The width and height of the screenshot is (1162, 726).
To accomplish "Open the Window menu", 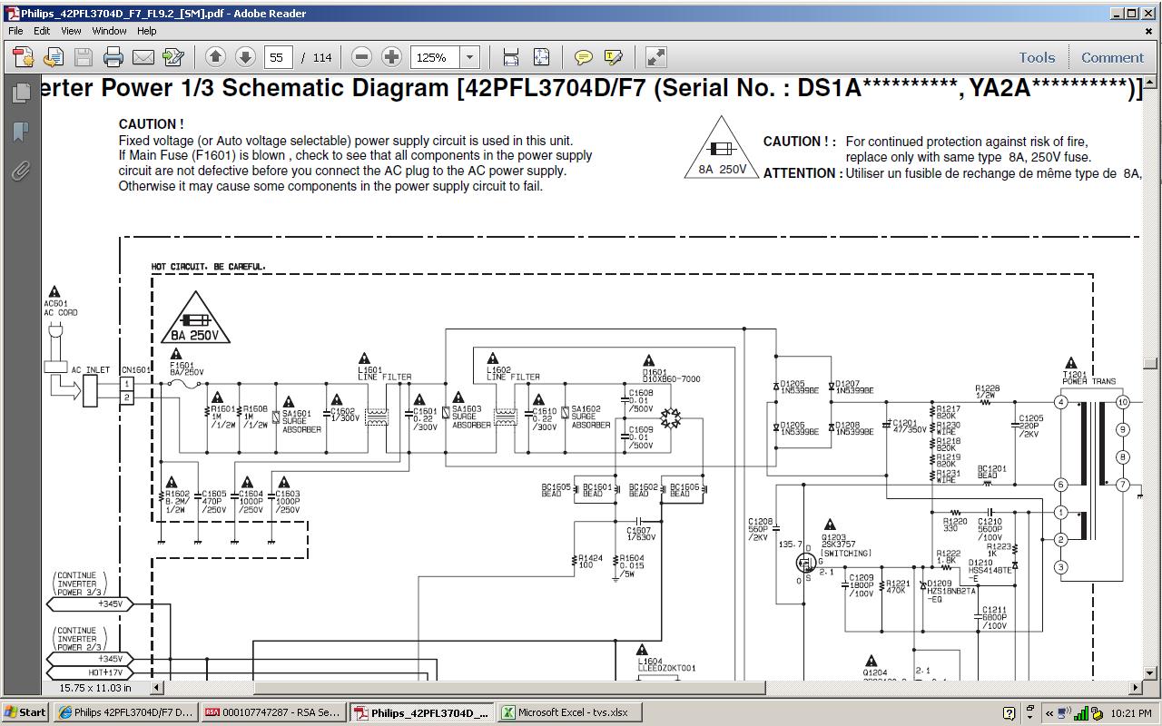I will point(109,31).
